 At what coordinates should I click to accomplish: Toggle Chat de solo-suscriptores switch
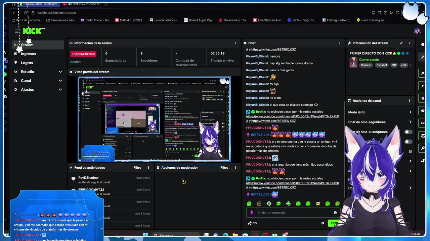[408, 132]
